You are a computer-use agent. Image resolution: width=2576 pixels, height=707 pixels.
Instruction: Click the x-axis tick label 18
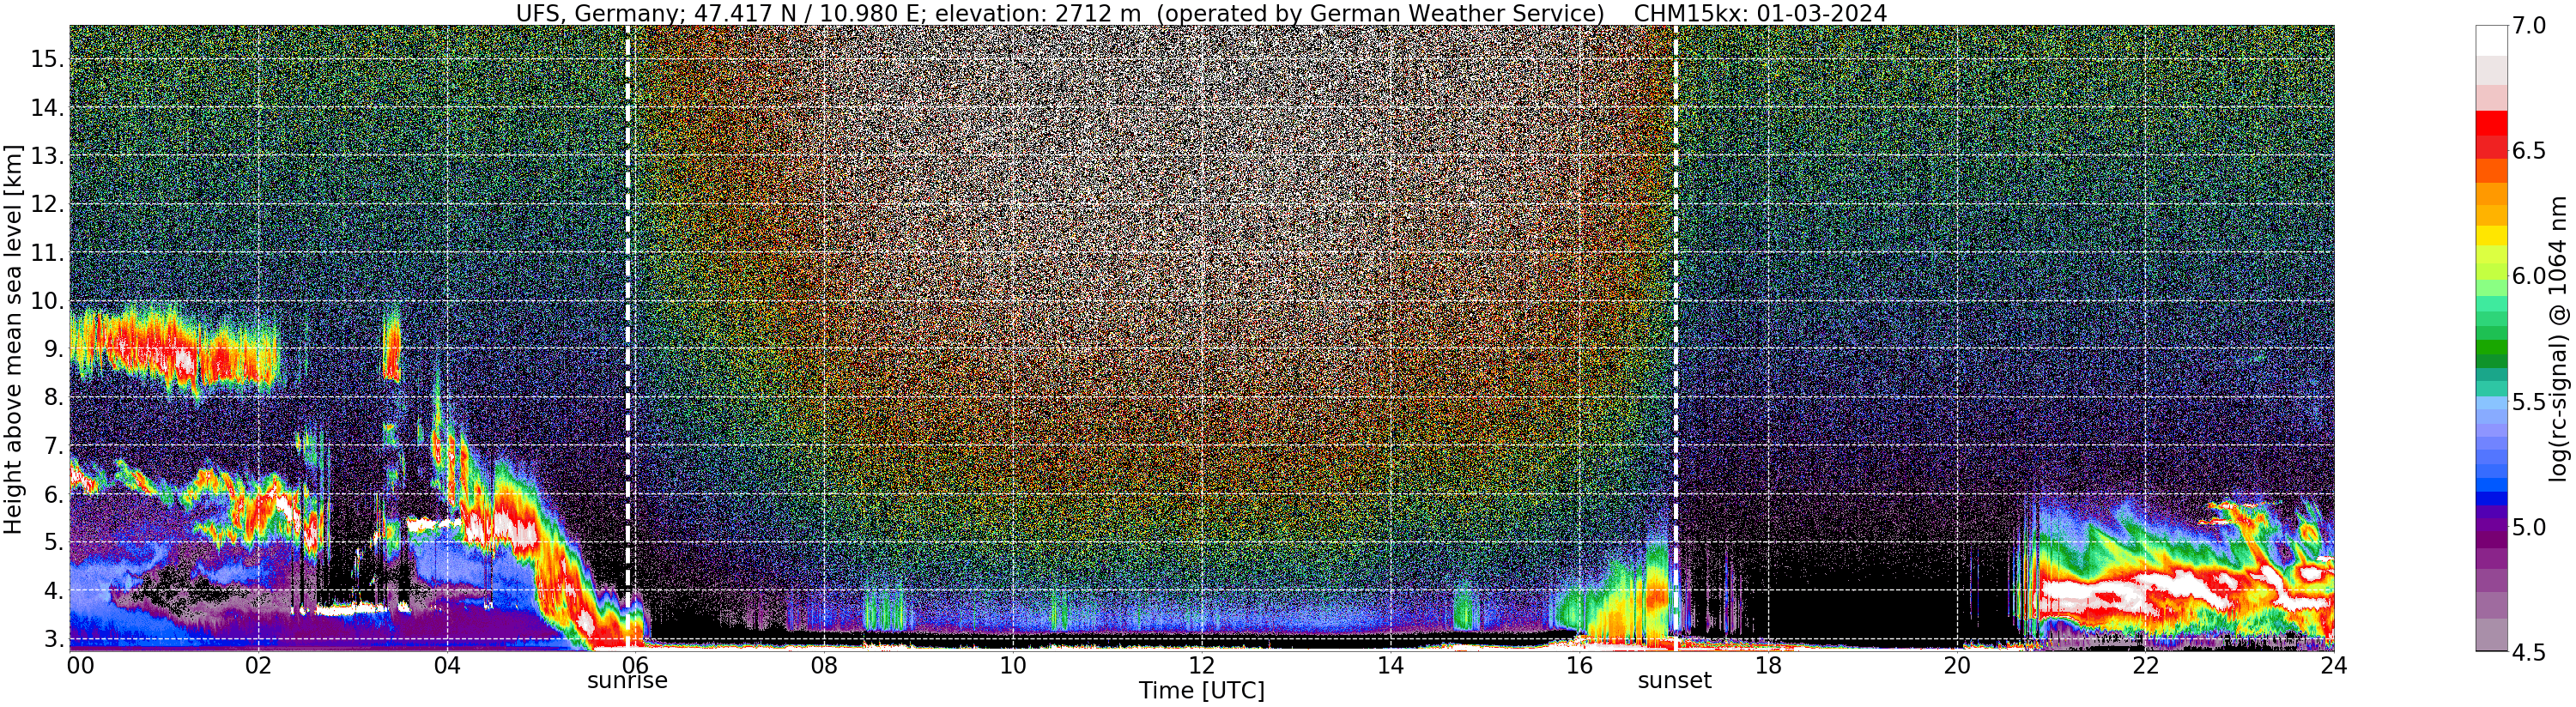pos(1768,666)
